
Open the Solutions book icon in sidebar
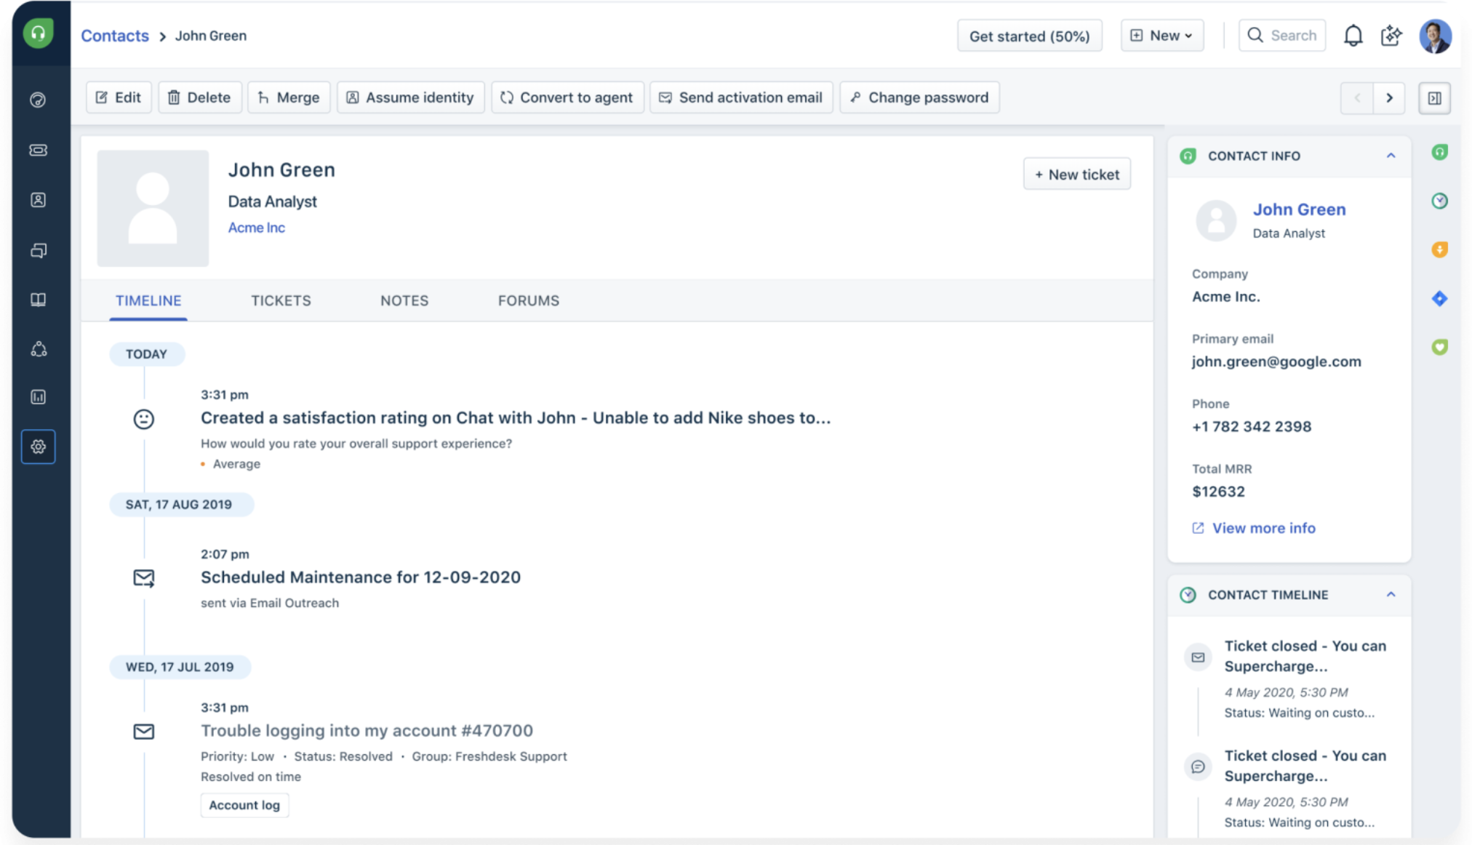pyautogui.click(x=39, y=300)
